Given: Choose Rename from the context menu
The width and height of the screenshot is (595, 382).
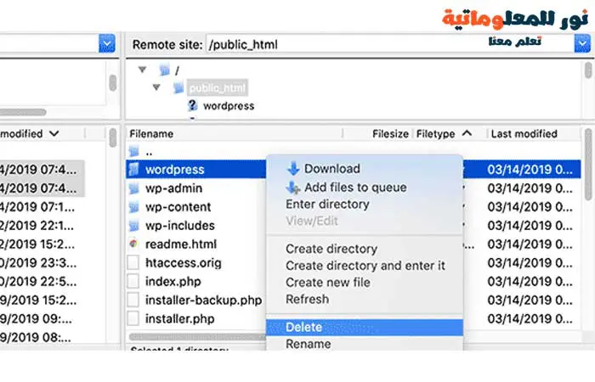Looking at the screenshot, I should coord(308,344).
